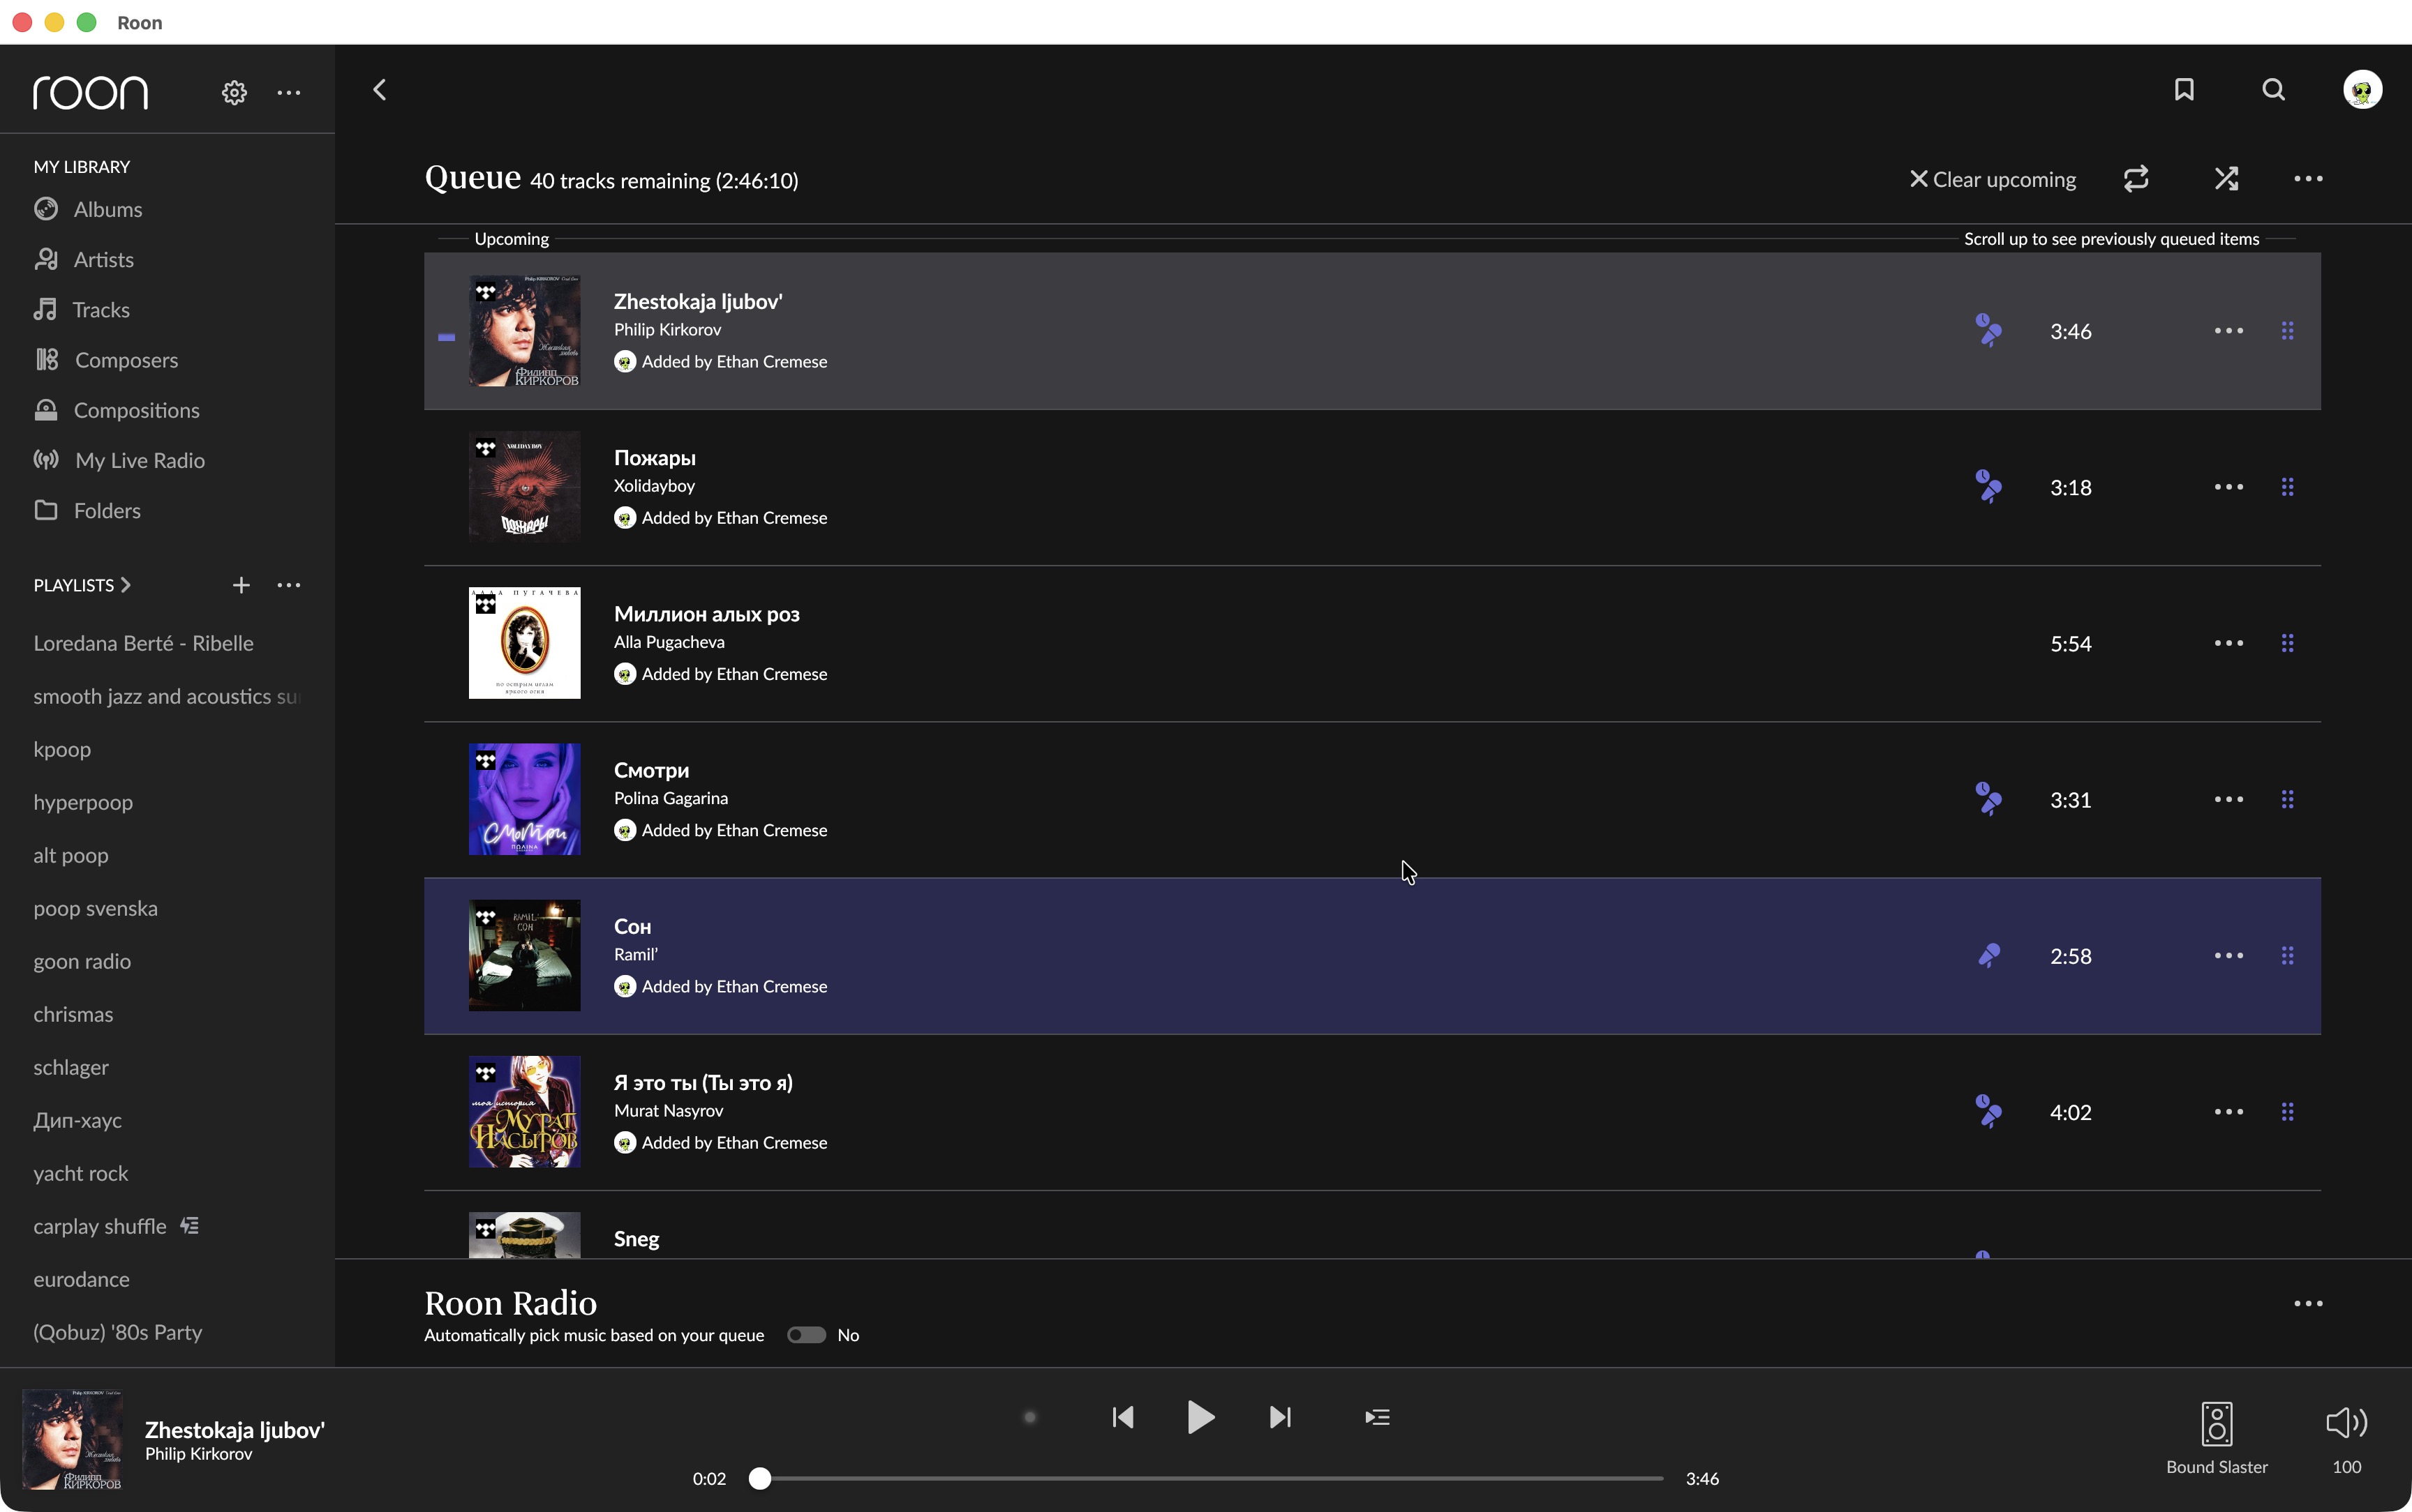Screen dimensions: 2412x1512
Task: Click the volume speaker icon
Action: [x=2345, y=1423]
